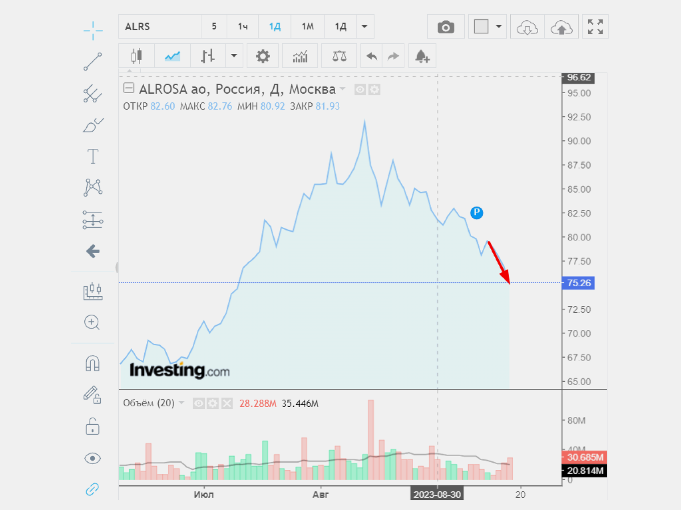
Task: Choose the Text annotation tool
Action: coord(92,157)
